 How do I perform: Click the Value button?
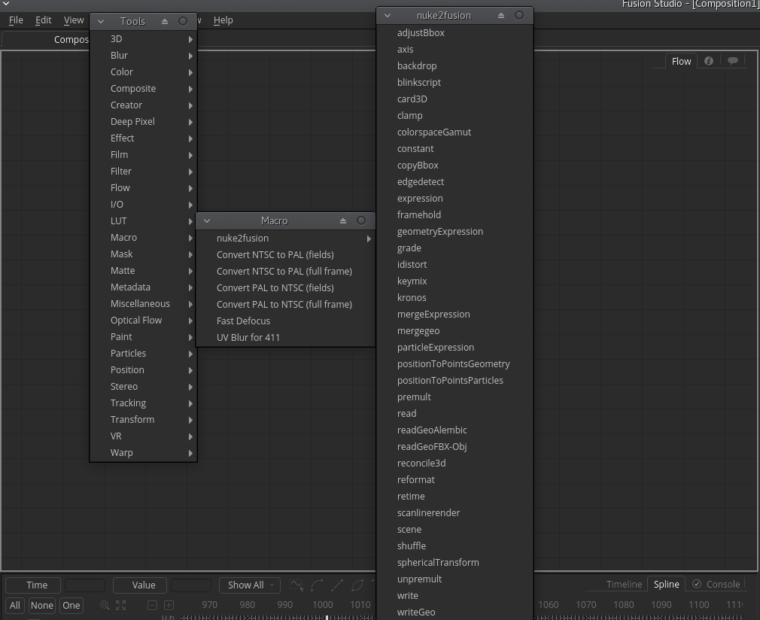(x=140, y=585)
